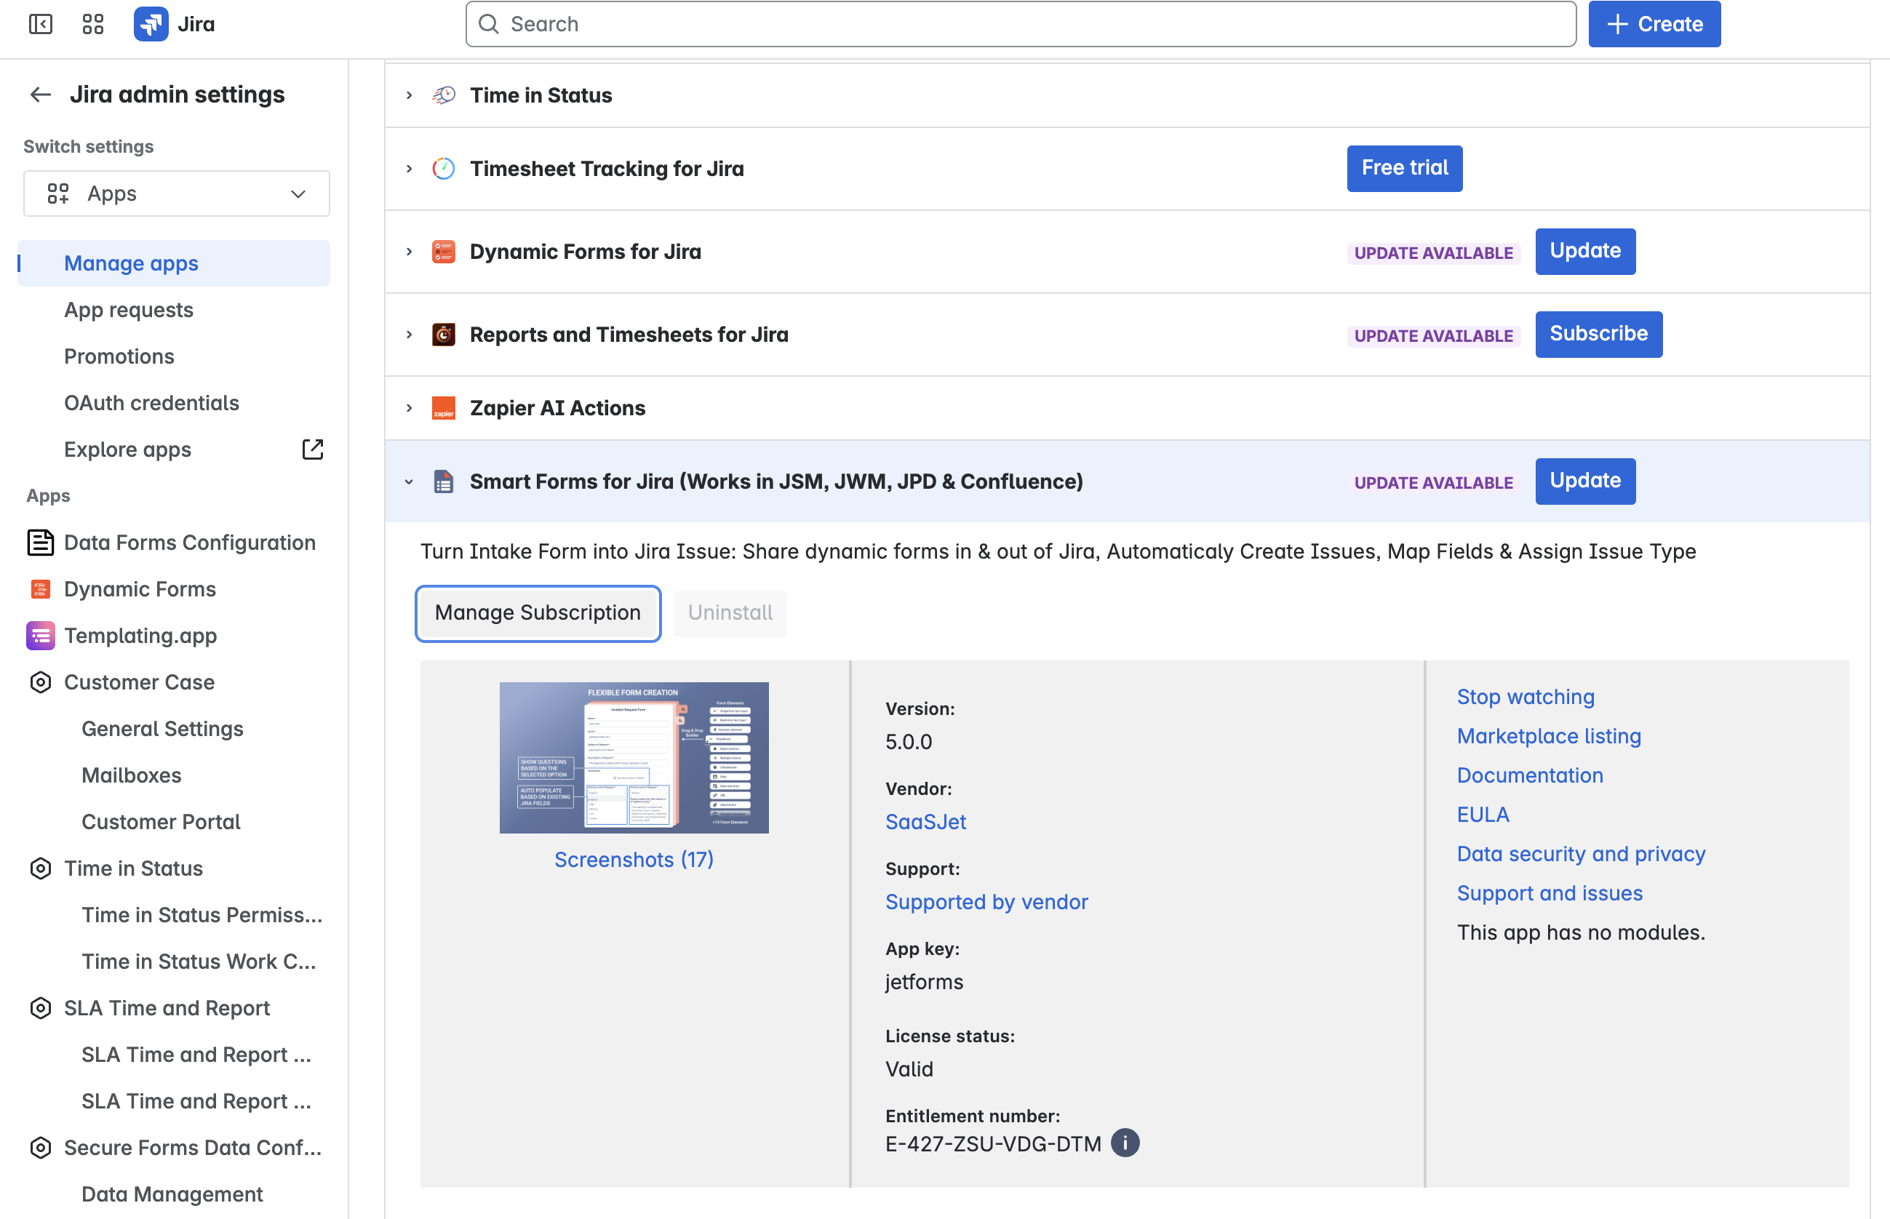The width and height of the screenshot is (1890, 1219).
Task: Open Templating.app from the sidebar
Action: tap(140, 636)
